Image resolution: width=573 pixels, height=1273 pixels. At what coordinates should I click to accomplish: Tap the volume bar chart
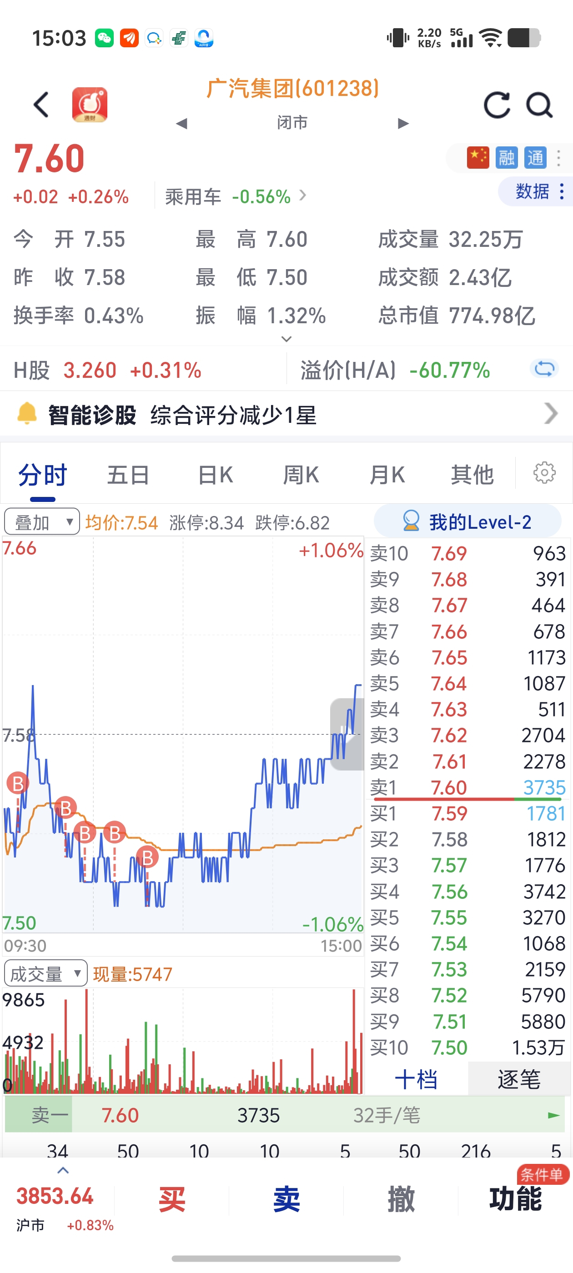183,1041
